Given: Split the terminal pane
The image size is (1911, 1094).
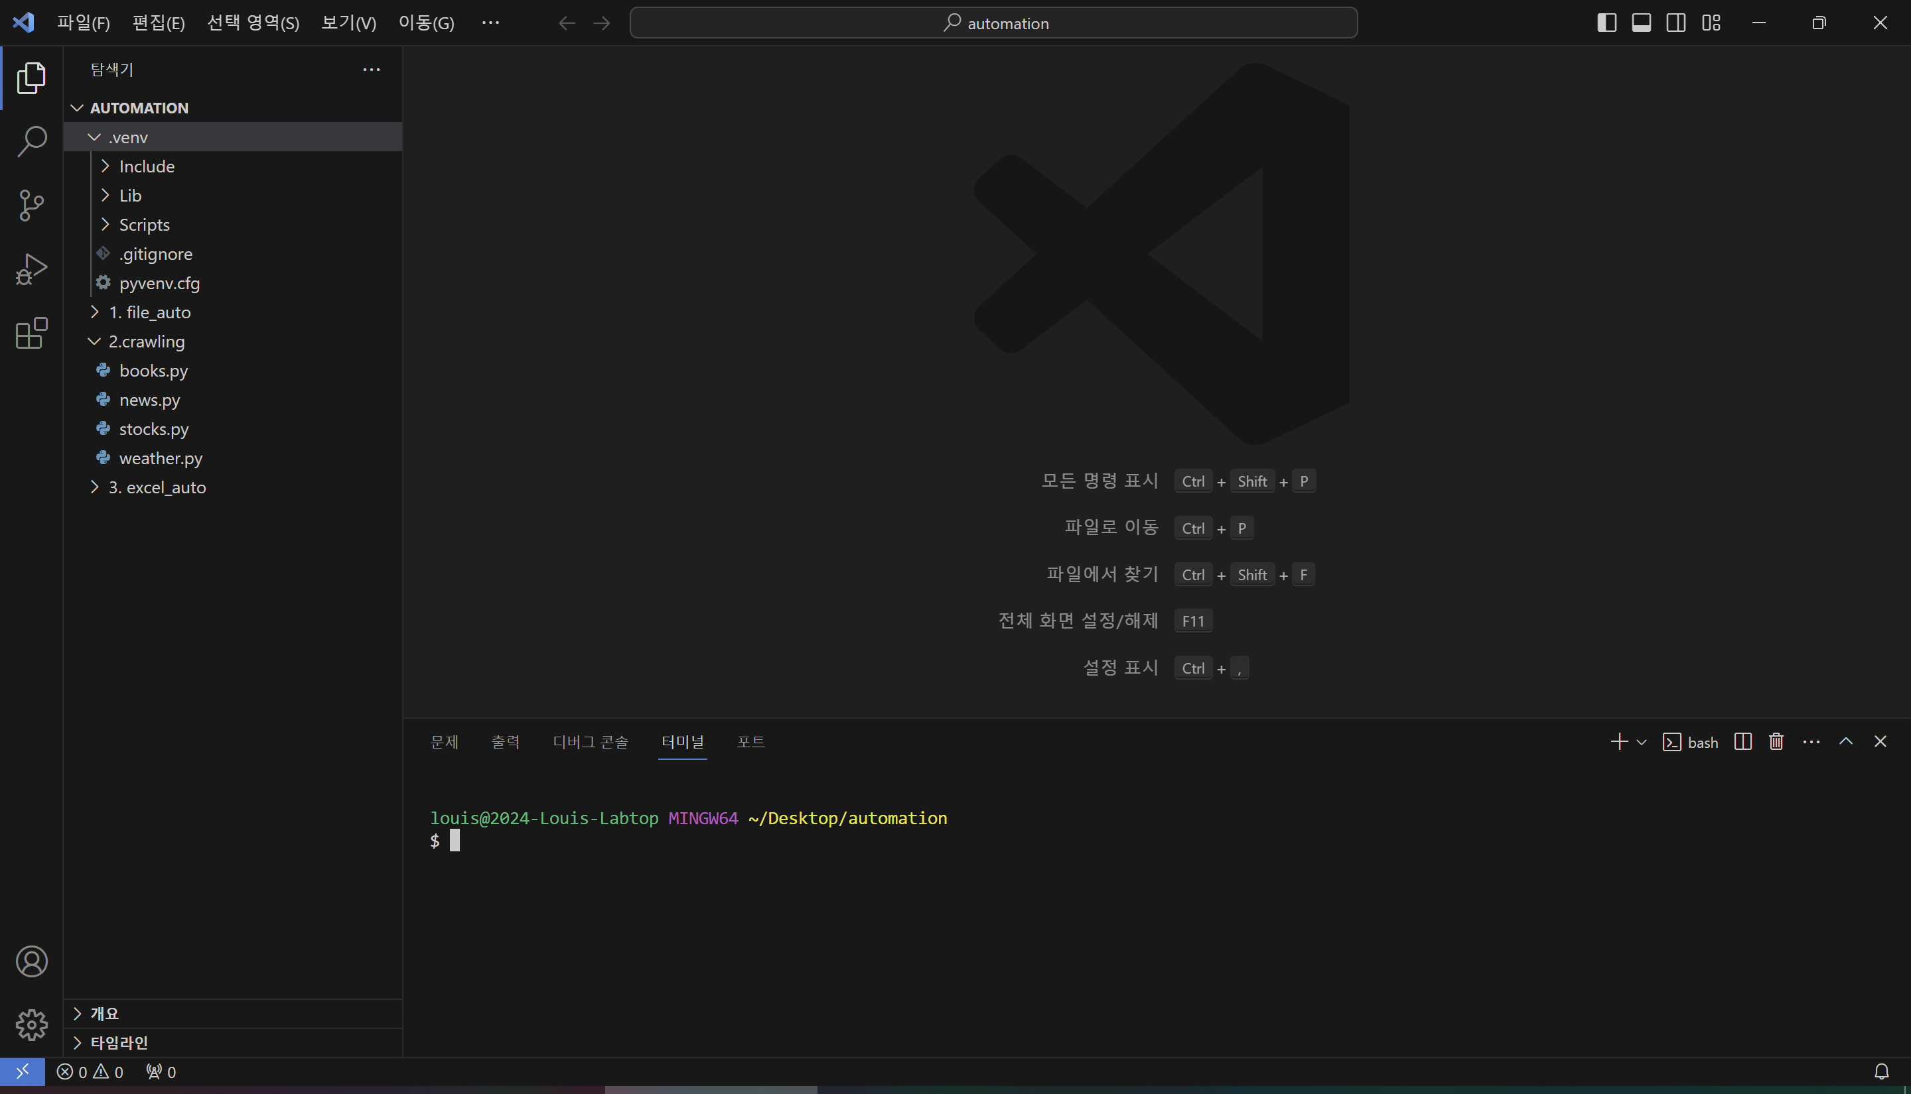Looking at the screenshot, I should (1742, 742).
